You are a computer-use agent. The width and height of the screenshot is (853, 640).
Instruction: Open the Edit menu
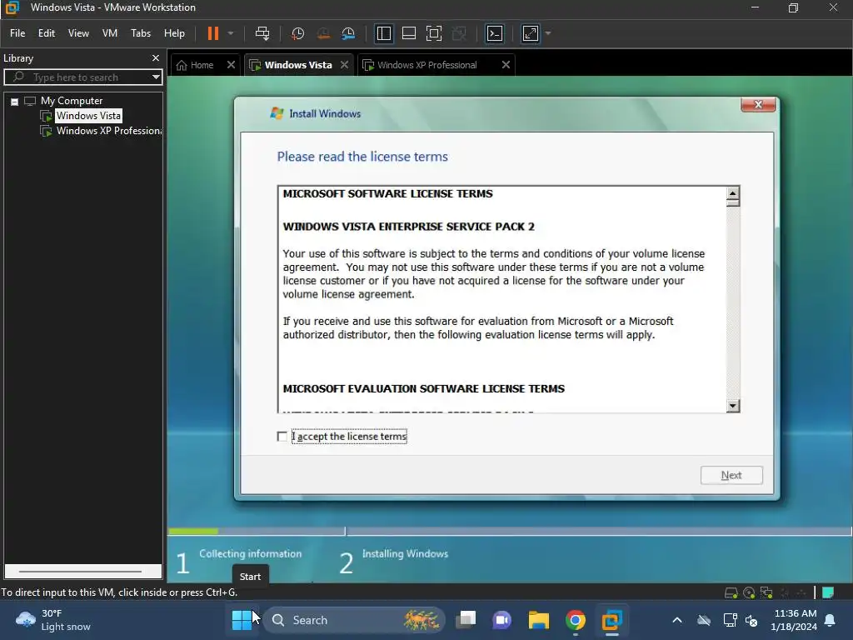[x=47, y=33]
